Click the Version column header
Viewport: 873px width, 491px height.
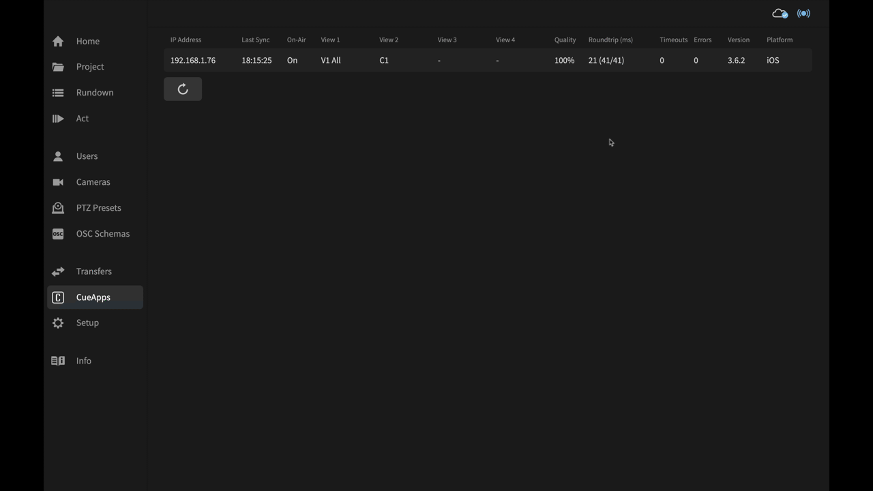point(739,40)
